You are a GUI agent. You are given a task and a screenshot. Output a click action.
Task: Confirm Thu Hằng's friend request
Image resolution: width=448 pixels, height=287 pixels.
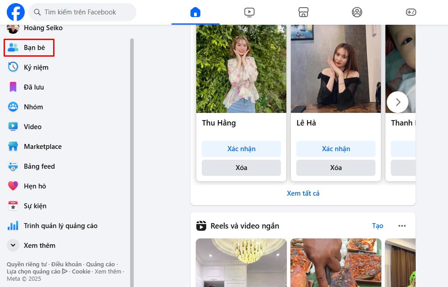pyautogui.click(x=241, y=149)
